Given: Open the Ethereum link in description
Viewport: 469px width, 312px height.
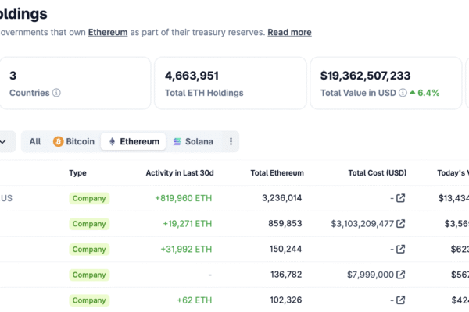Looking at the screenshot, I should [x=108, y=33].
